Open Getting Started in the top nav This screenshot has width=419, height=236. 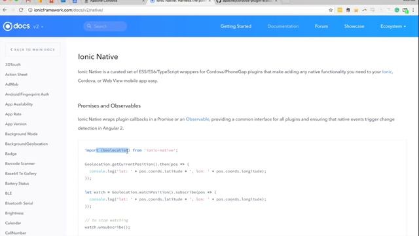(236, 26)
